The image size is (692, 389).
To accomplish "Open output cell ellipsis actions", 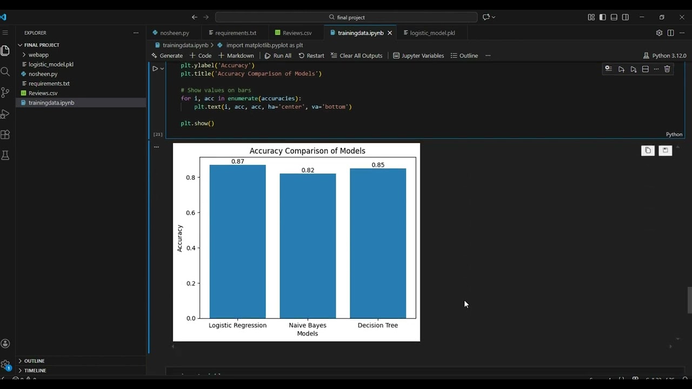I will tap(156, 147).
